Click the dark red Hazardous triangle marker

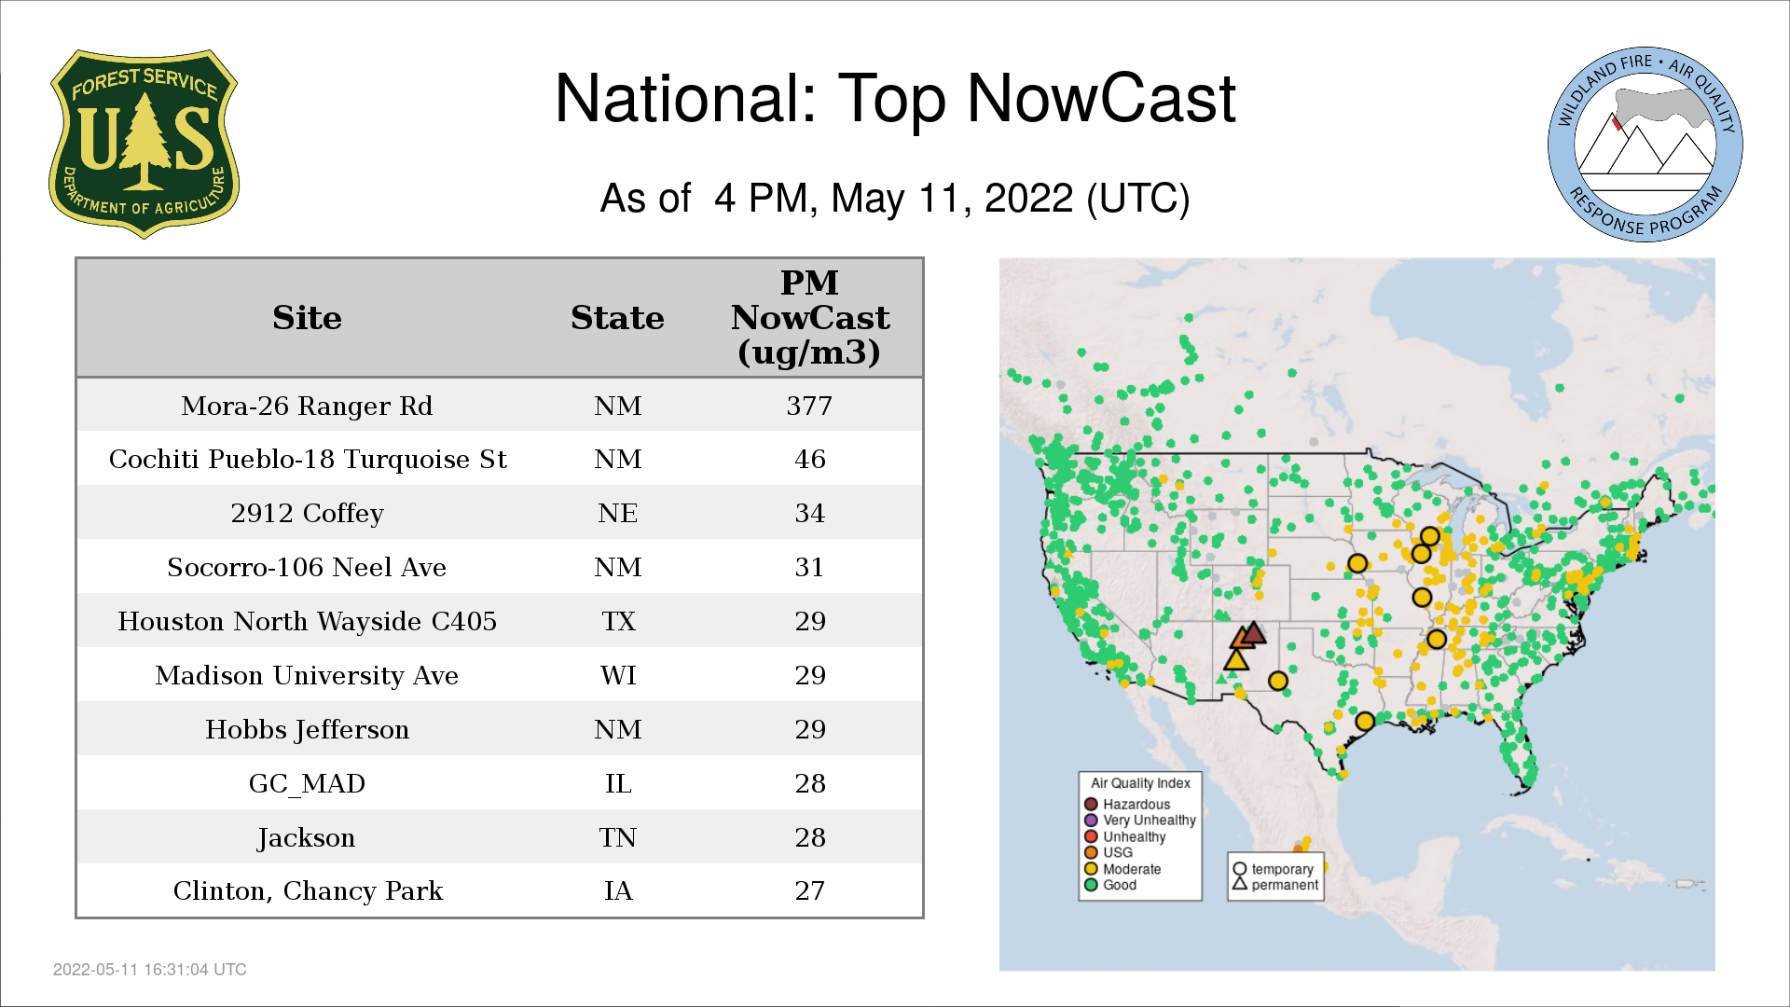point(1255,634)
